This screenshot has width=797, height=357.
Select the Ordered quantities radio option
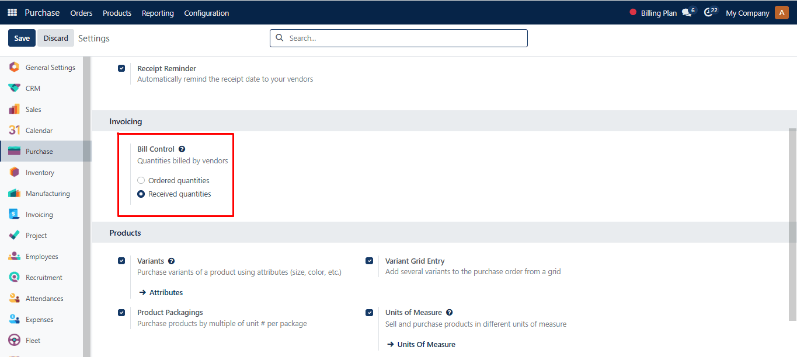tap(141, 181)
